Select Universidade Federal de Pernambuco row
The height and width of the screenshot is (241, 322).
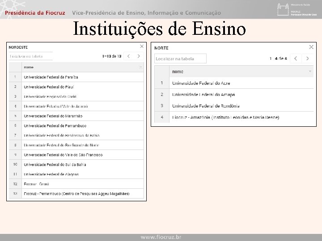tap(76, 125)
